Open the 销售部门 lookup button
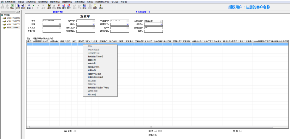The image size is (290, 139). point(127,24)
